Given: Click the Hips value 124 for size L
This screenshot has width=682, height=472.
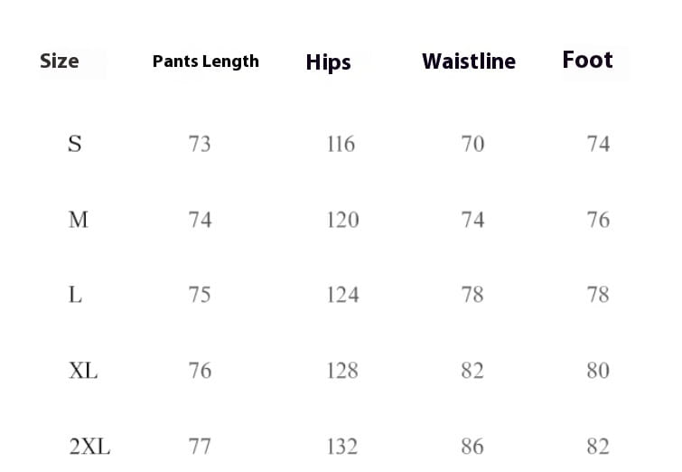Looking at the screenshot, I should pos(342,295).
